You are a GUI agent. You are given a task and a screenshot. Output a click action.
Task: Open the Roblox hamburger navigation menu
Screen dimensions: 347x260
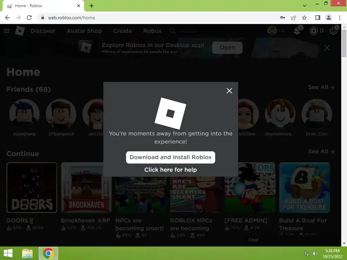click(x=7, y=31)
